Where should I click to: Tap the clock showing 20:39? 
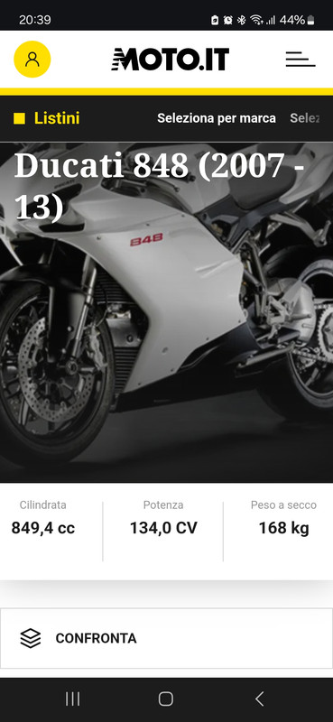35,20
